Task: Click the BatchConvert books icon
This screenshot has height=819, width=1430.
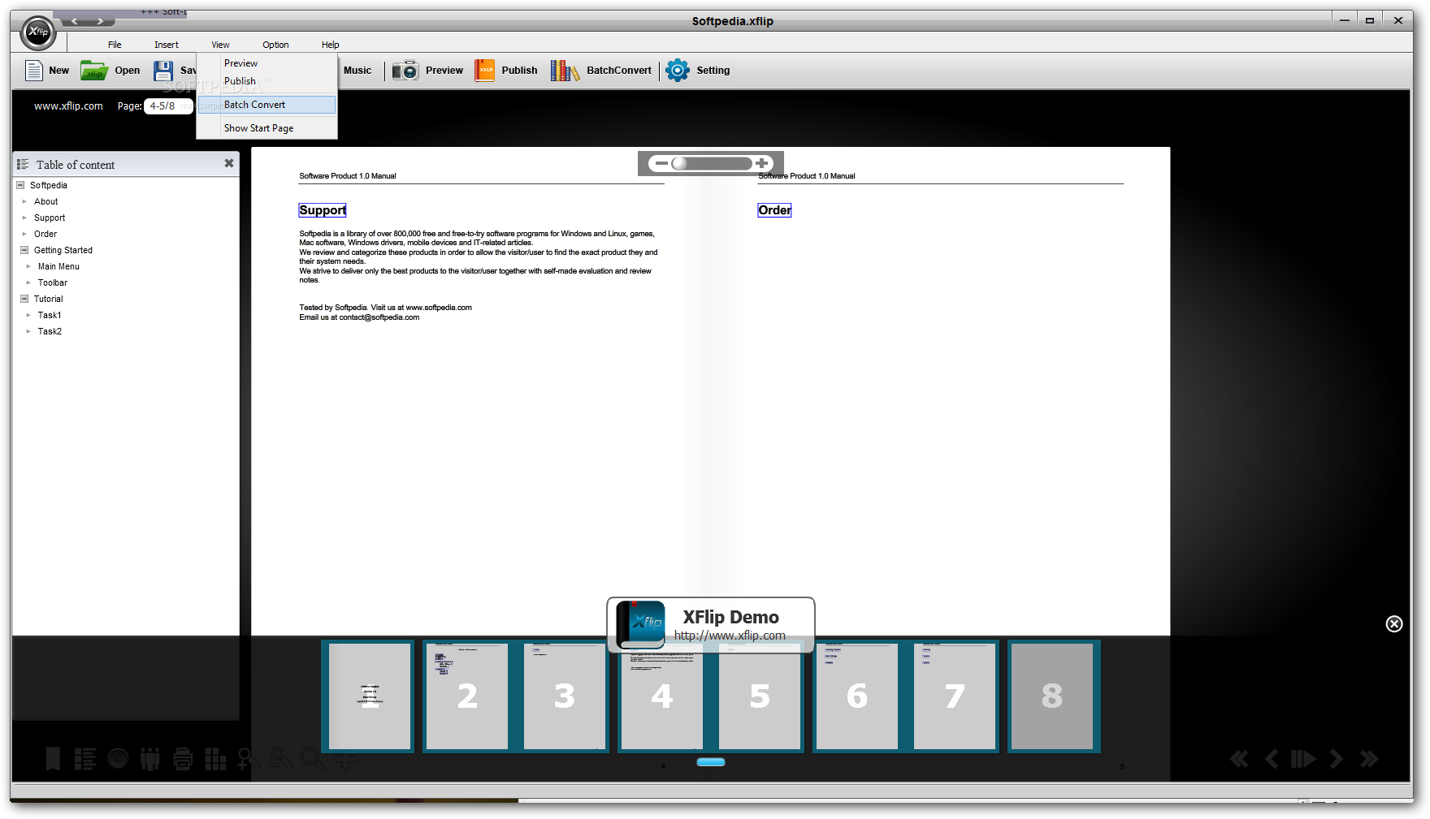Action: [565, 71]
